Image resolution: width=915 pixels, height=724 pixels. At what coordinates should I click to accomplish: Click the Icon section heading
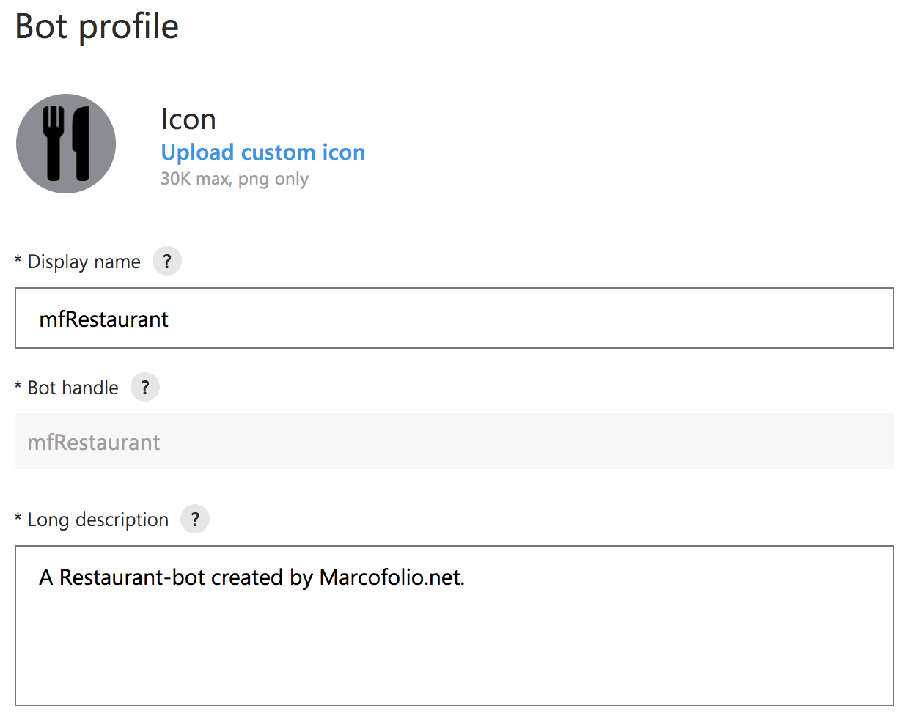coord(188,119)
